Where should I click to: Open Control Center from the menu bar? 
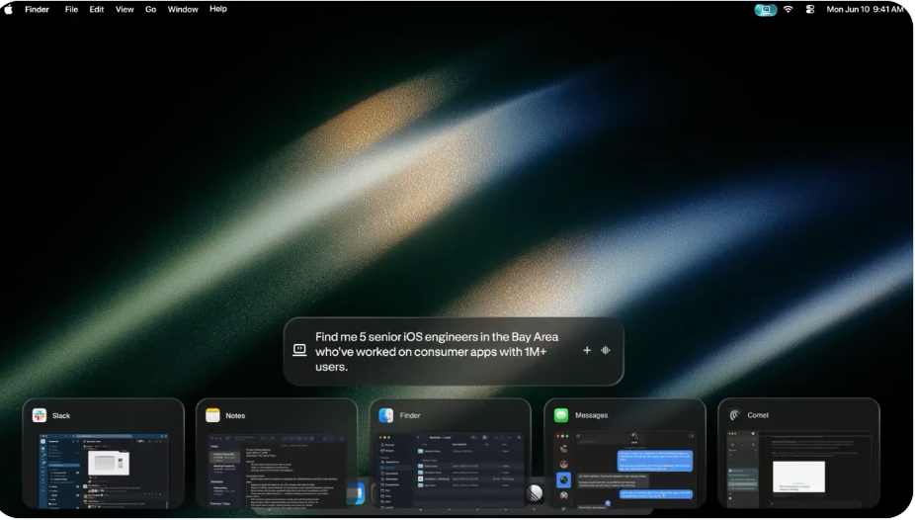point(810,9)
